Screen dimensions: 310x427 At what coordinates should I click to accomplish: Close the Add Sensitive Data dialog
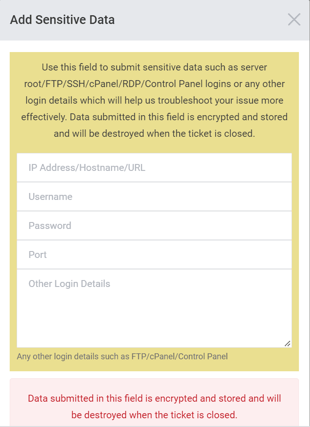click(x=294, y=20)
